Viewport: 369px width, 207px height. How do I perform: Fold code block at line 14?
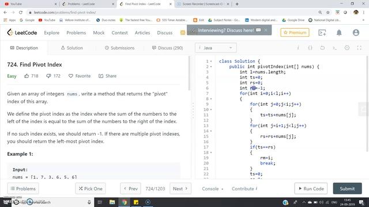point(211,131)
